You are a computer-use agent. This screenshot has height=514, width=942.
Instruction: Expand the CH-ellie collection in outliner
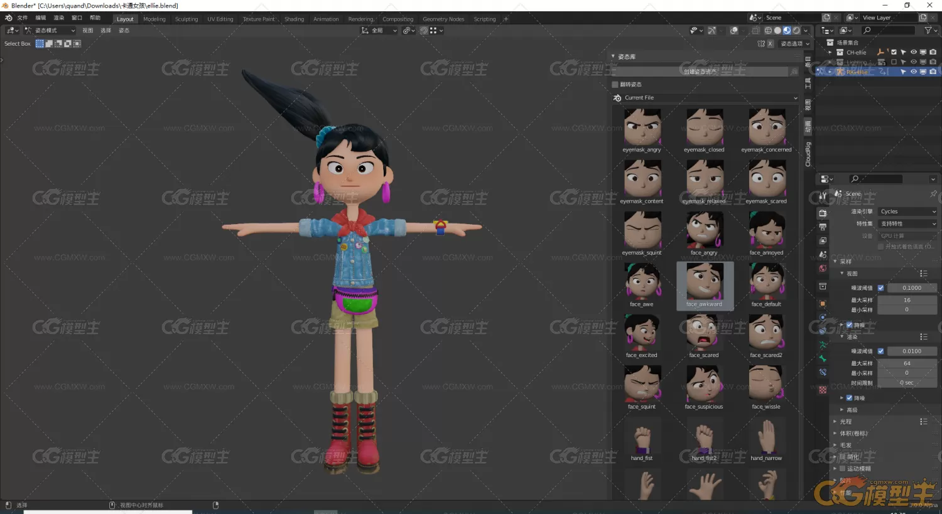pyautogui.click(x=830, y=53)
